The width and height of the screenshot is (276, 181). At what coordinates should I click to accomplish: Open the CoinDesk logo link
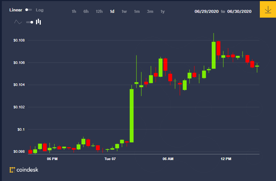pos(24,170)
